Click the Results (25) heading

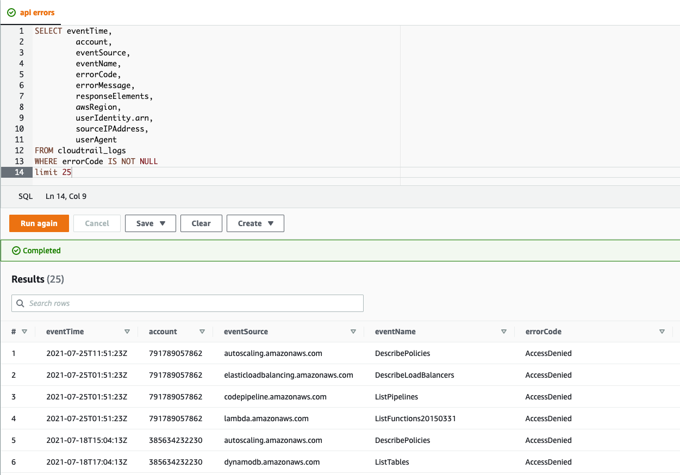38,279
